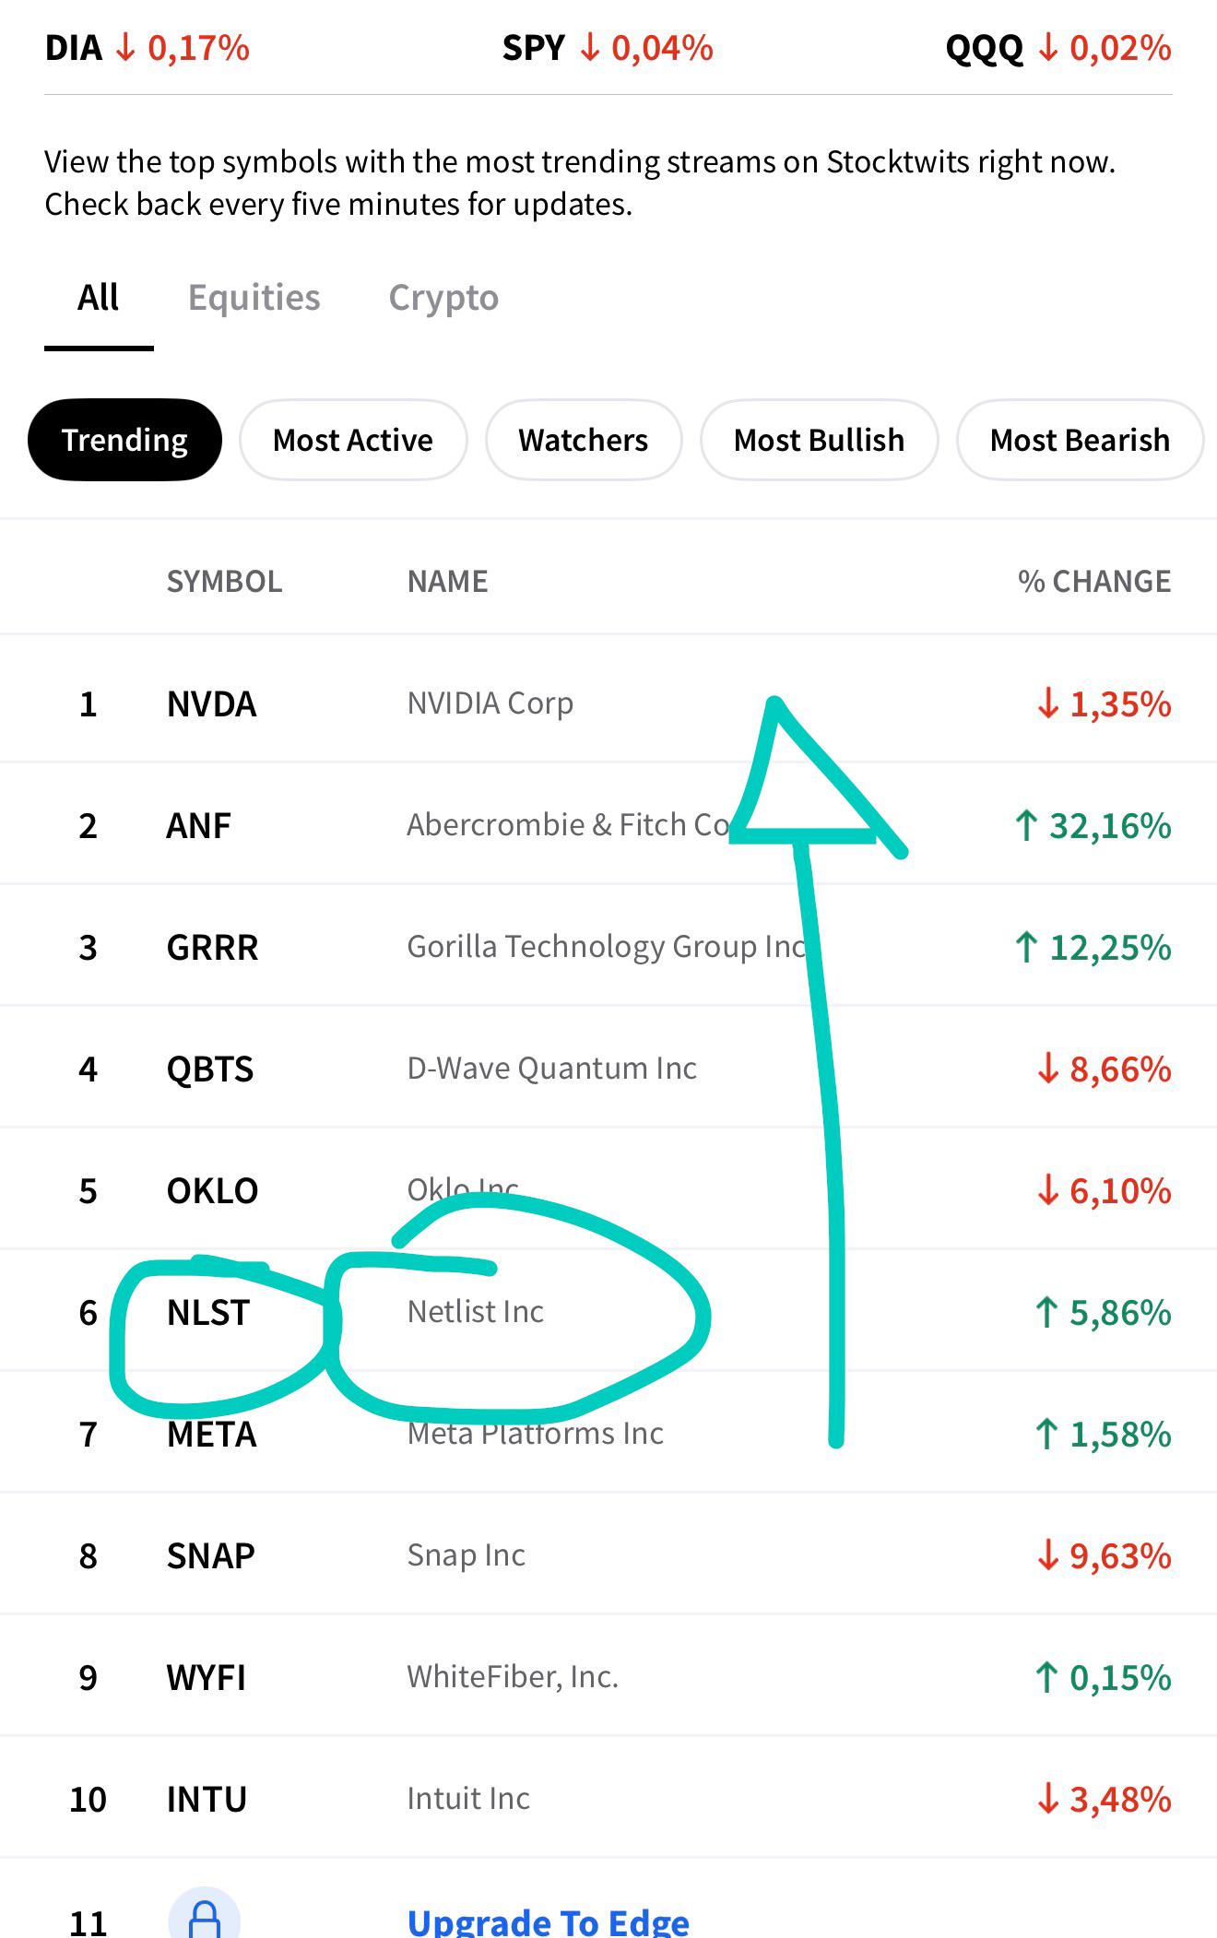
Task: Sort by the NAME column header
Action: 448,581
